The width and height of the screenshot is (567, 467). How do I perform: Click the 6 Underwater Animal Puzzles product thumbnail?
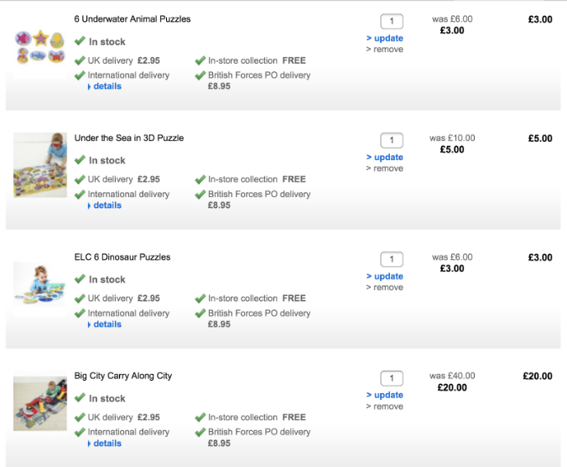point(39,48)
